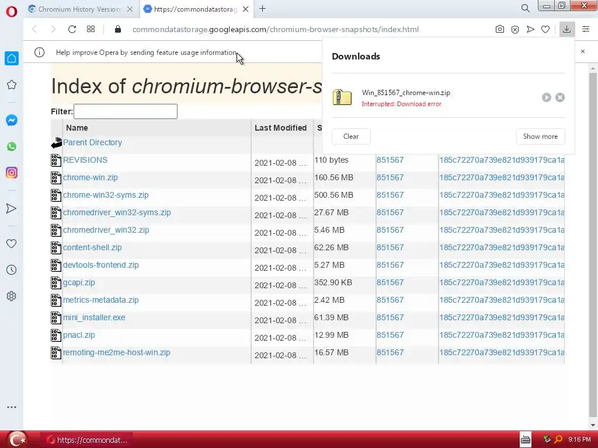Click the Clear downloads button
Viewport: 598px width, 448px height.
pyautogui.click(x=351, y=136)
